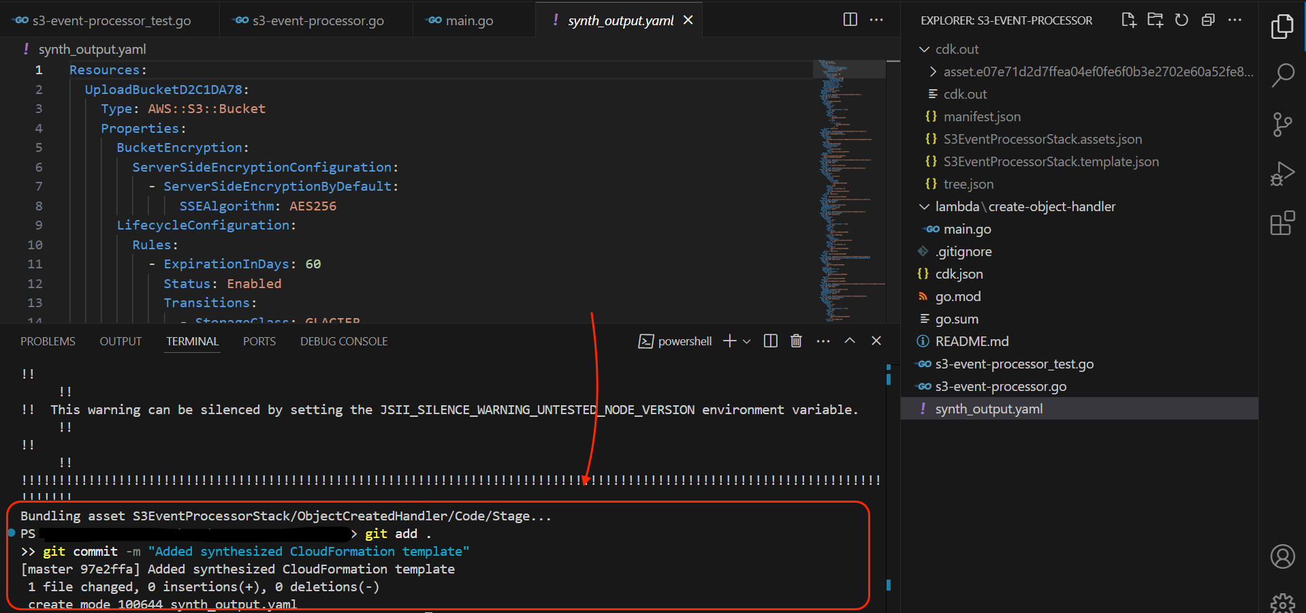Screen dimensions: 1306x613
Task: Switch to the PROBLEMS panel tab
Action: coord(48,341)
